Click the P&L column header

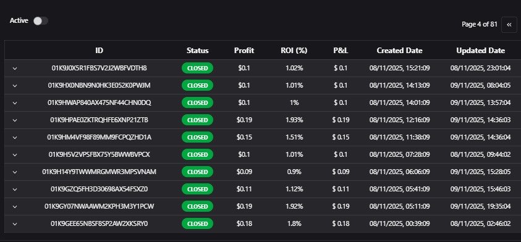341,51
